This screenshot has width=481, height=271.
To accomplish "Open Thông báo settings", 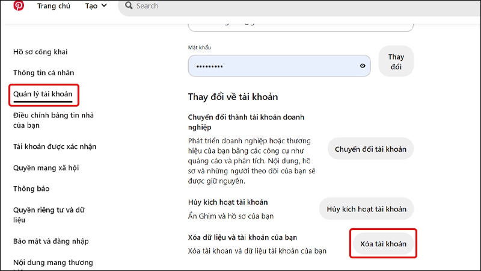I will coord(31,188).
